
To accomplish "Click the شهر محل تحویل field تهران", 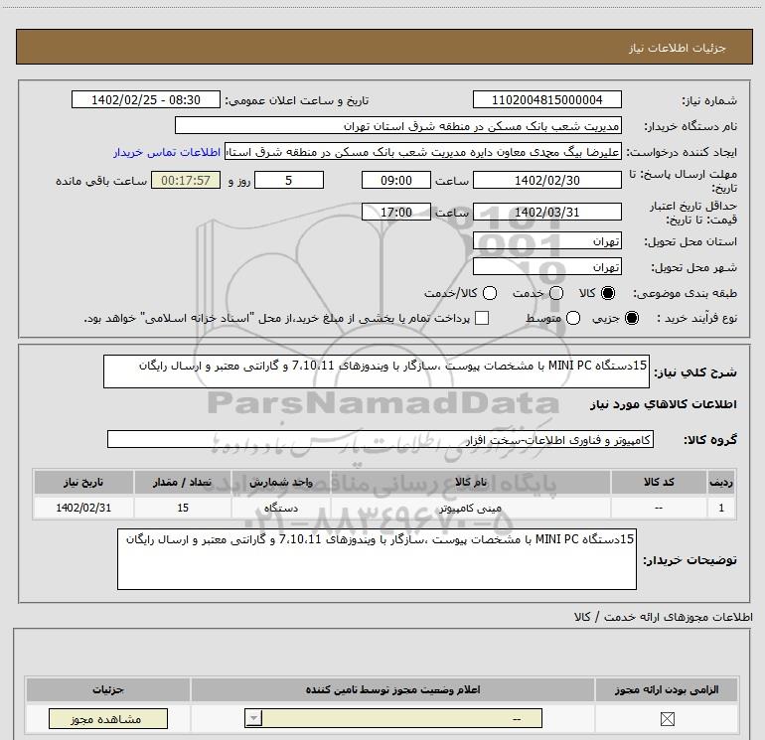I will click(546, 267).
